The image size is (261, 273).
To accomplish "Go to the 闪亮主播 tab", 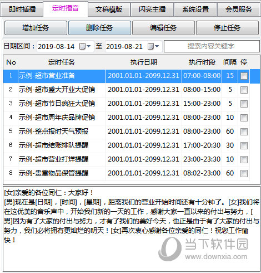I will coord(152,9).
